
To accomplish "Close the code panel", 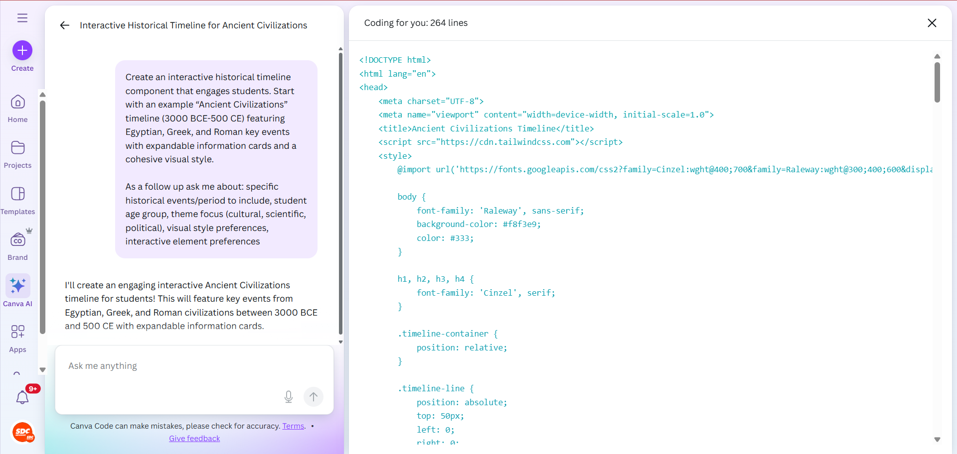I will click(932, 23).
